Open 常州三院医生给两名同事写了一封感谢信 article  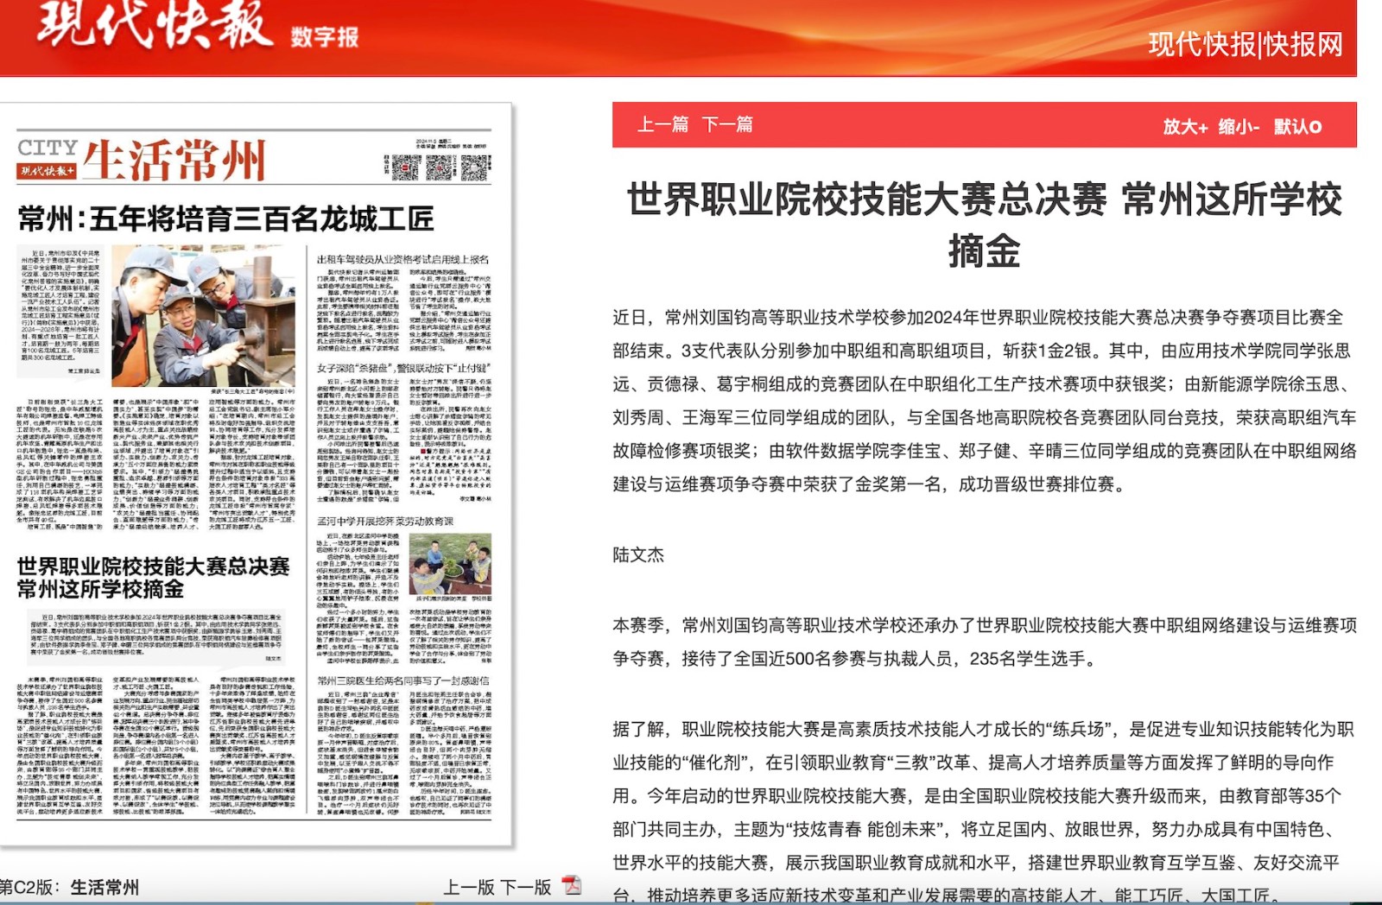tap(403, 680)
